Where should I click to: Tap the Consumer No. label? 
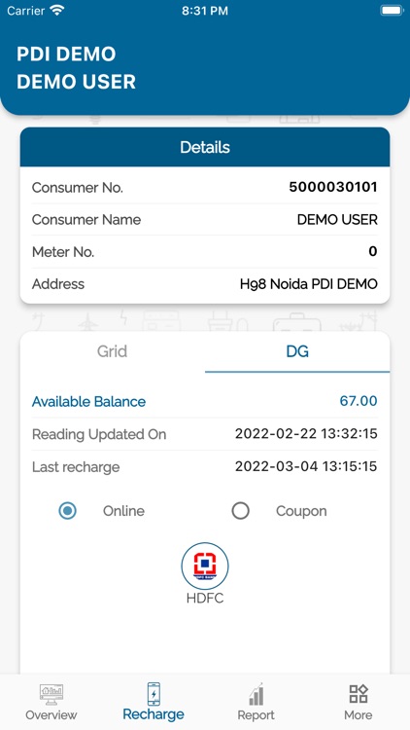(78, 188)
